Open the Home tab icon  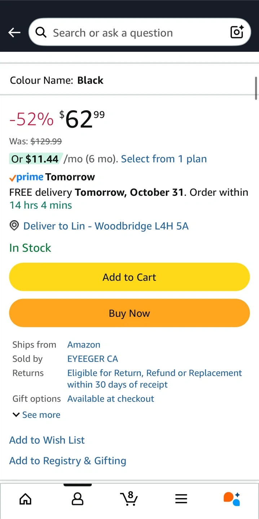[25, 499]
